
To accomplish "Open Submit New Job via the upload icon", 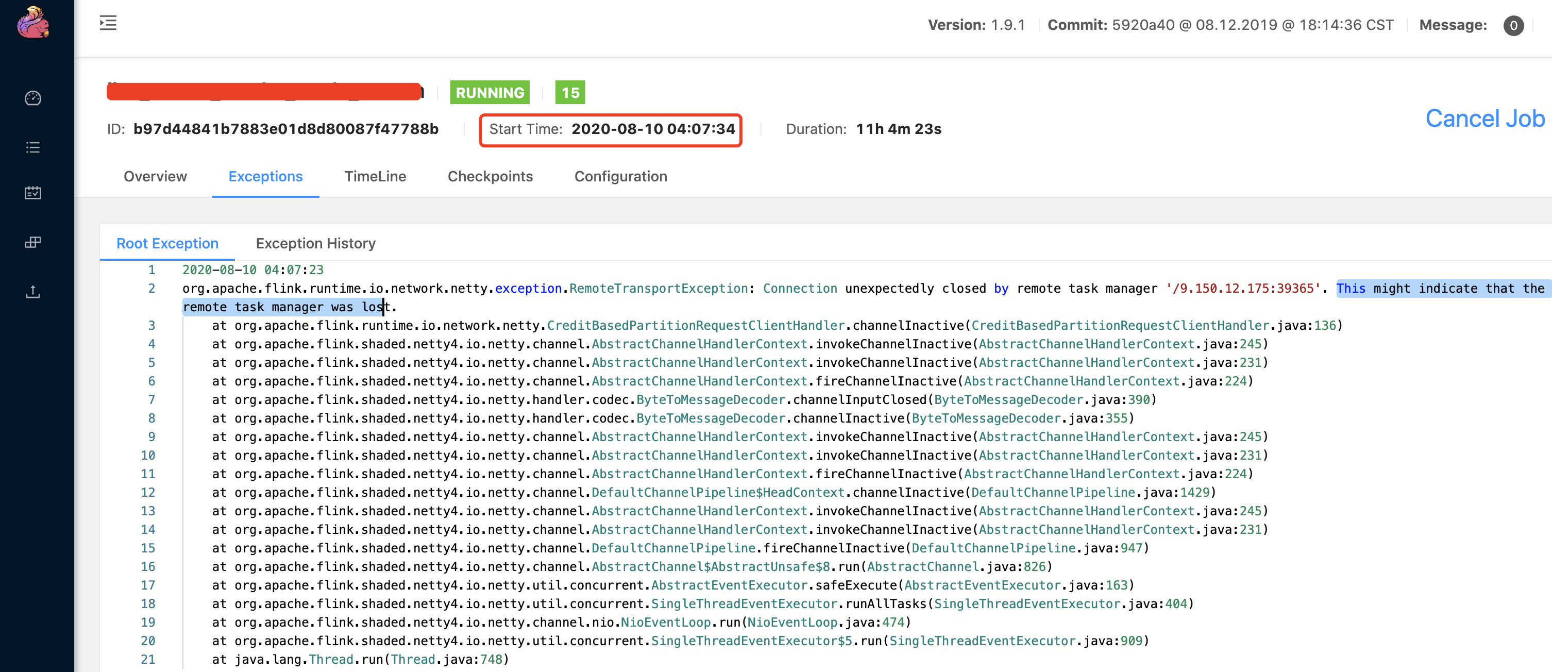I will click(x=33, y=292).
